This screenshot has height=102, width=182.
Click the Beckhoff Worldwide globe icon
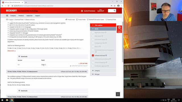[82, 11]
